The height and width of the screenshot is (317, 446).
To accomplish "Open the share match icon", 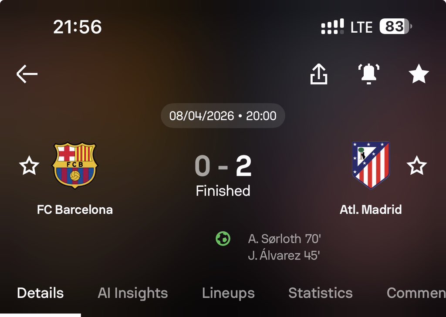I will pyautogui.click(x=318, y=74).
